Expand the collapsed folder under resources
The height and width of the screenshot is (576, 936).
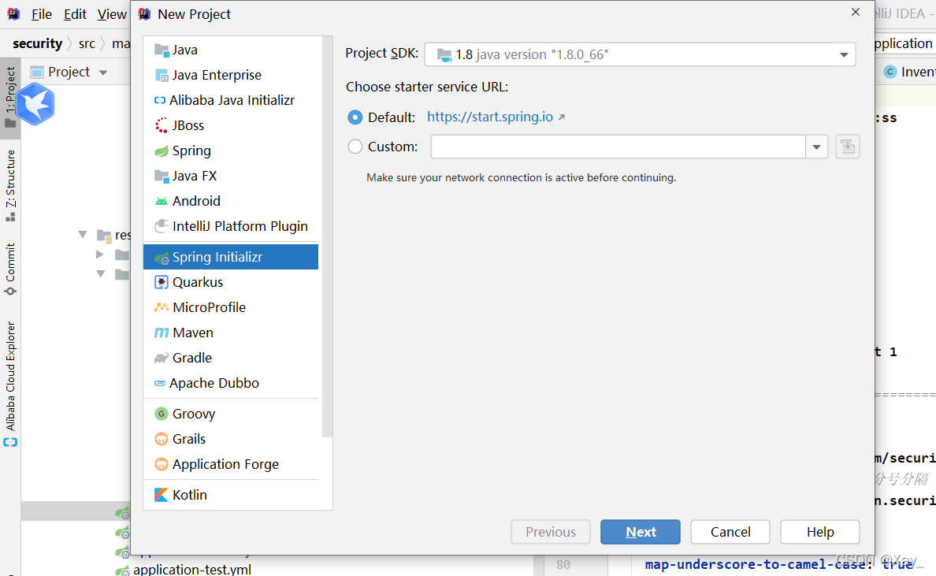point(100,255)
